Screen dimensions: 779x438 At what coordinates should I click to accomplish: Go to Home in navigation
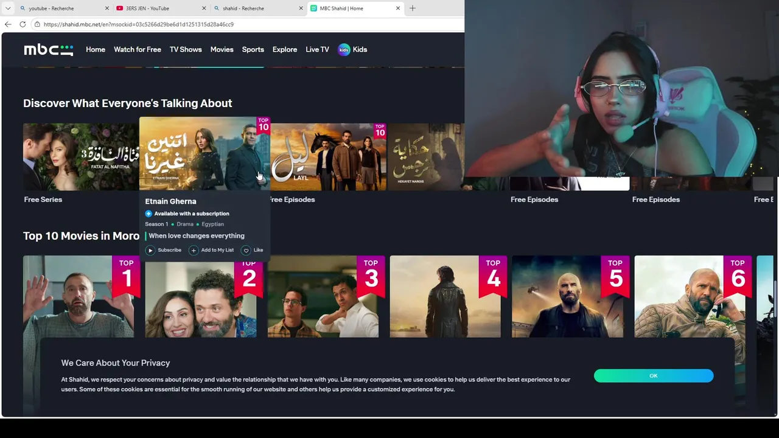pos(96,50)
